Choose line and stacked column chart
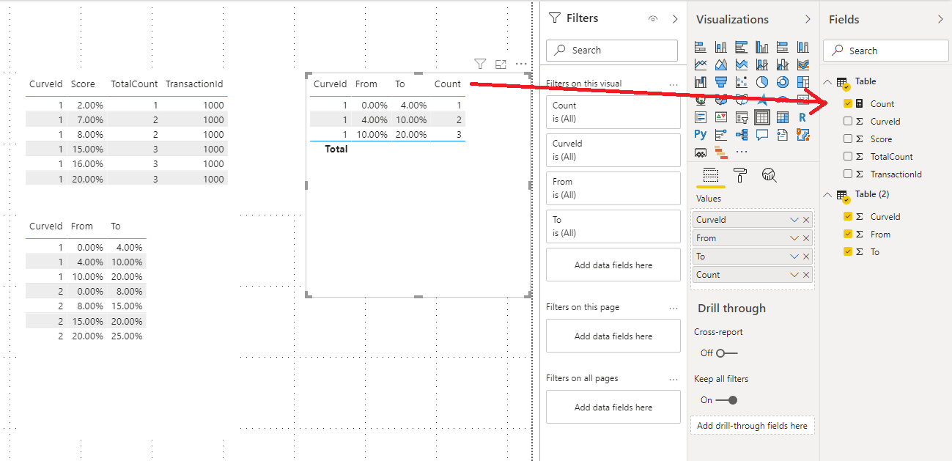952x461 pixels. (x=762, y=64)
